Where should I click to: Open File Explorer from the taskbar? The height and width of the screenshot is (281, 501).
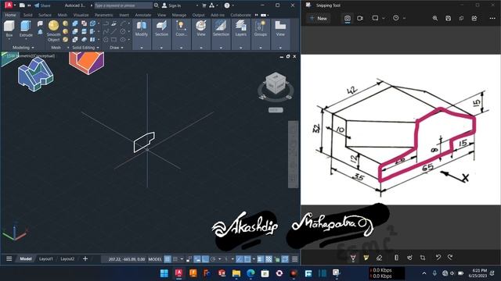pyautogui.click(x=236, y=273)
